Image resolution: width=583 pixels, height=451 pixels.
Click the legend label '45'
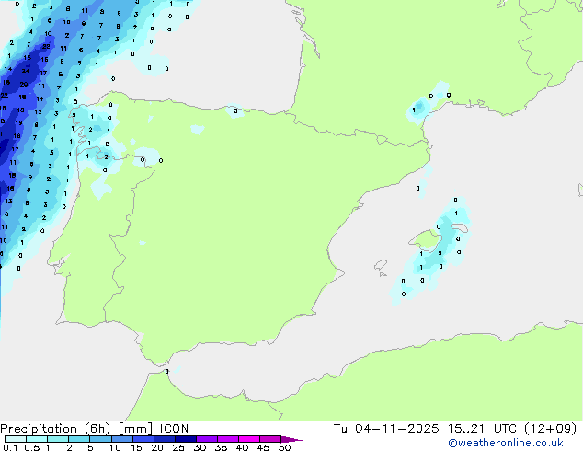(263, 447)
